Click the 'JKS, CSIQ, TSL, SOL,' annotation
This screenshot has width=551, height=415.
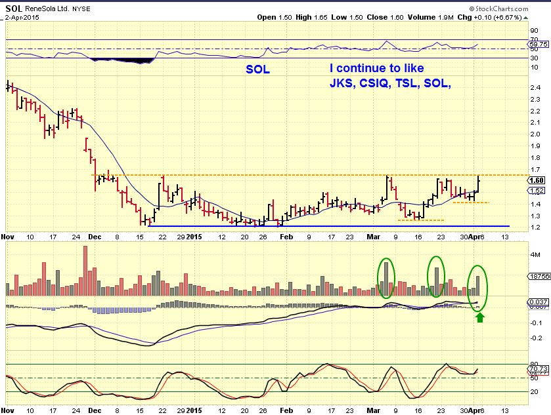pyautogui.click(x=390, y=83)
